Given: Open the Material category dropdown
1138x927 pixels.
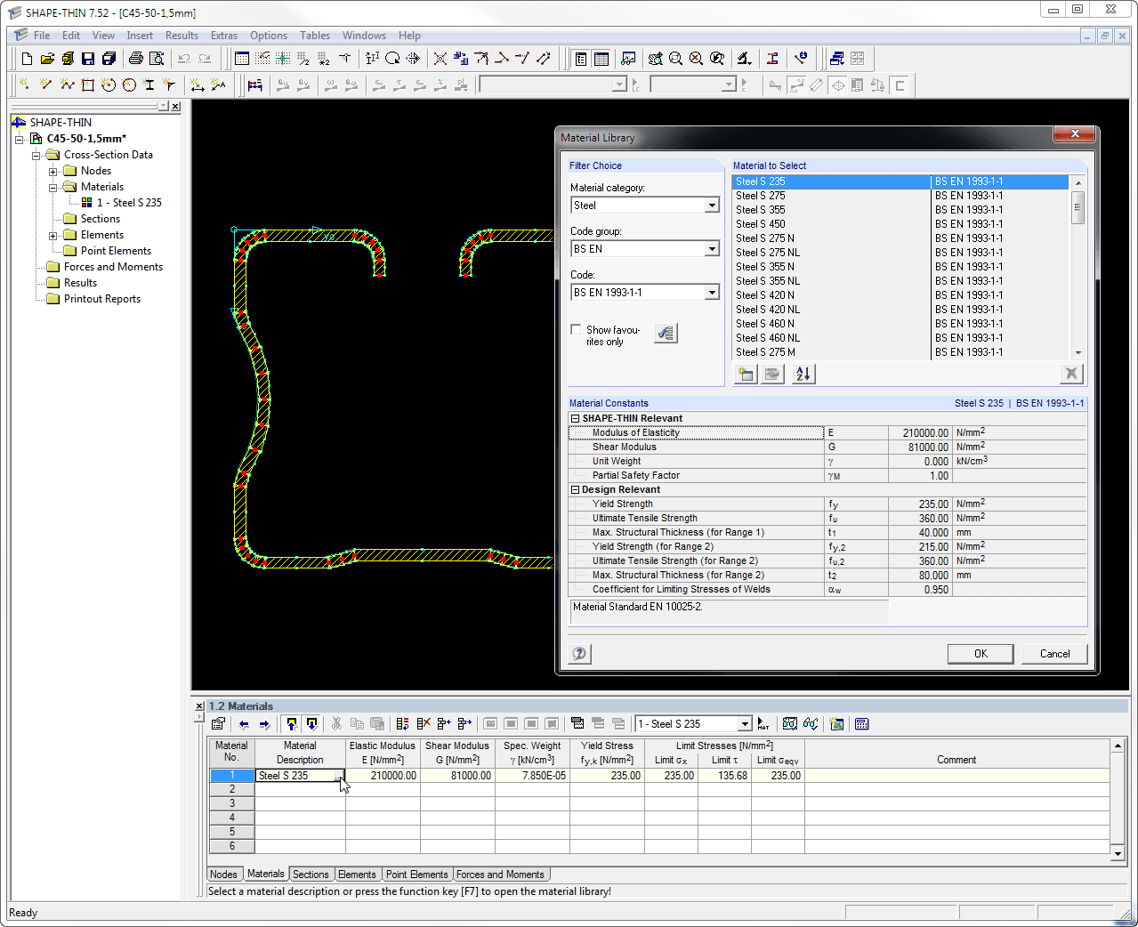Looking at the screenshot, I should [x=711, y=206].
